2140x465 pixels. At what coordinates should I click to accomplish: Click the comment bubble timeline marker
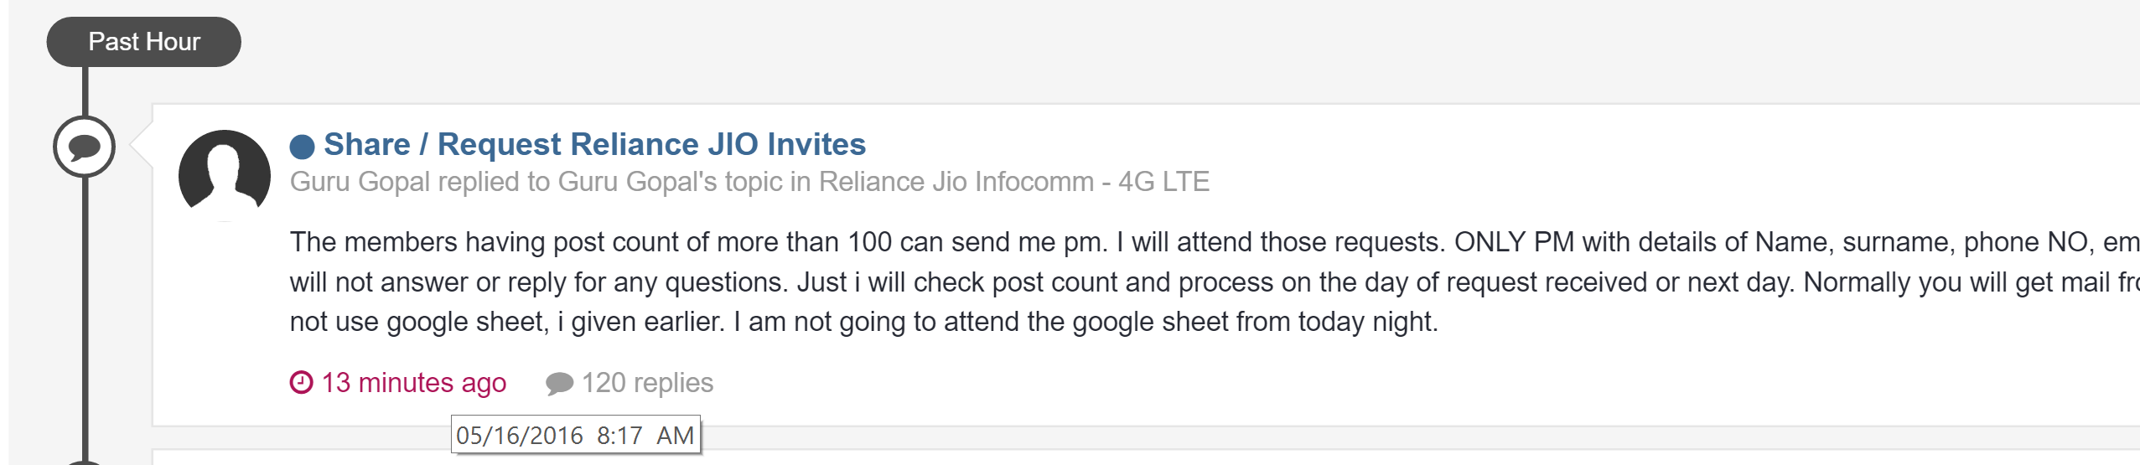tap(84, 147)
